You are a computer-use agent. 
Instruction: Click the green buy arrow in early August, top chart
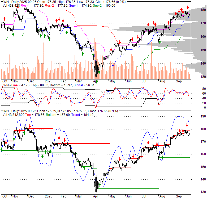coord(160,42)
